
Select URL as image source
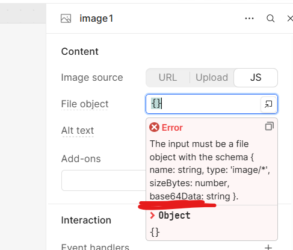168,78
